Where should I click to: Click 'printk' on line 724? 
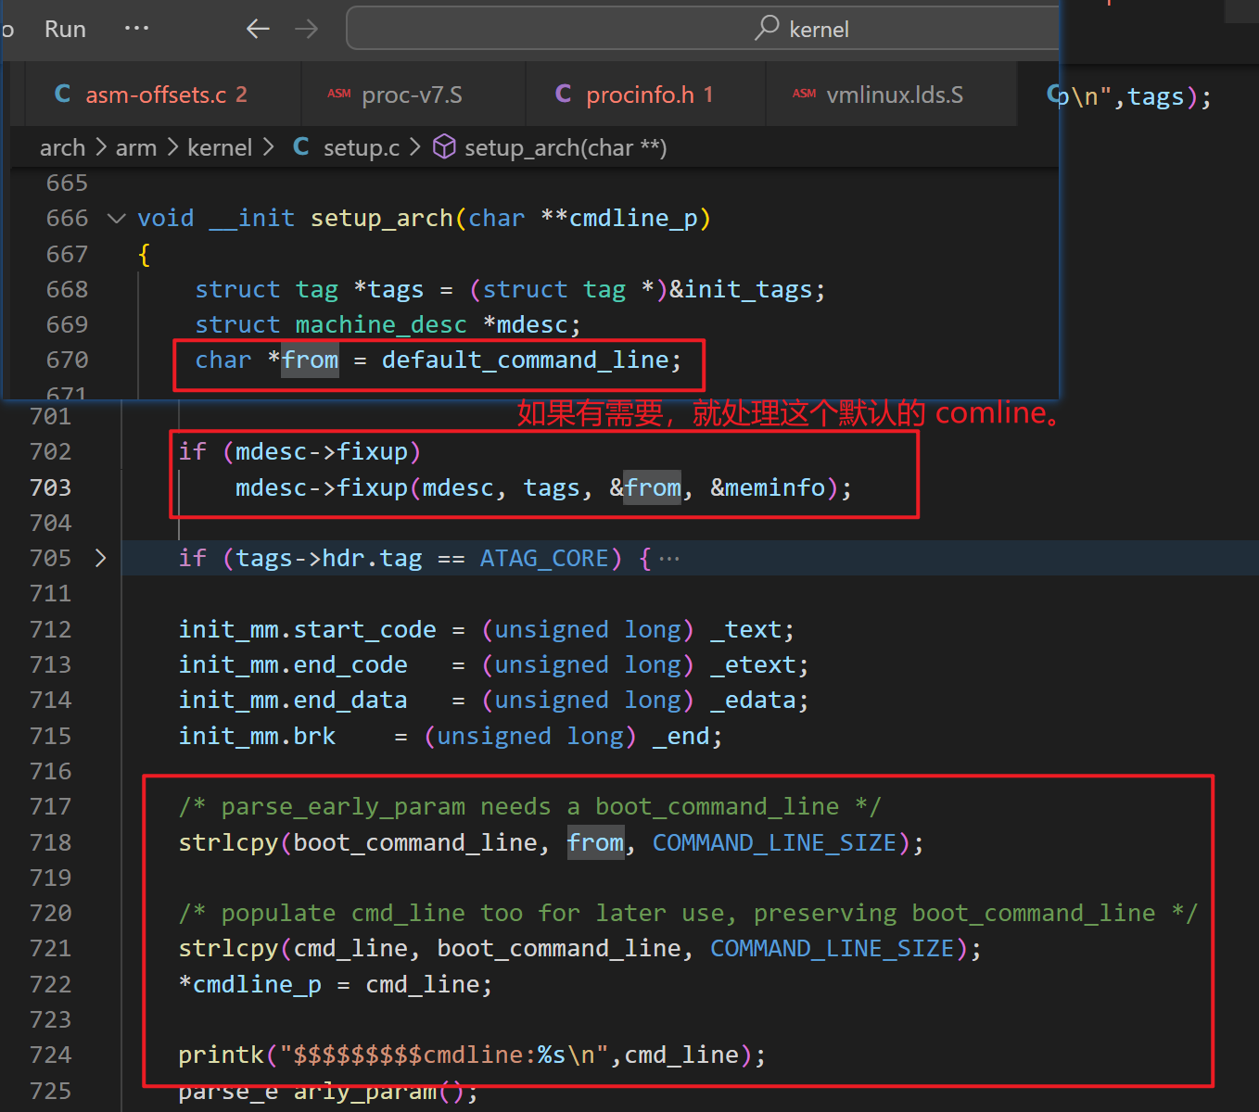[222, 1055]
